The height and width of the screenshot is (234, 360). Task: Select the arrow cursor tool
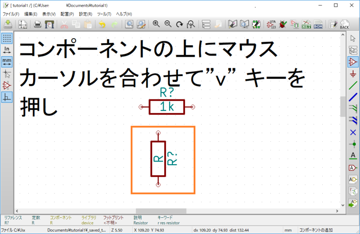(x=353, y=38)
